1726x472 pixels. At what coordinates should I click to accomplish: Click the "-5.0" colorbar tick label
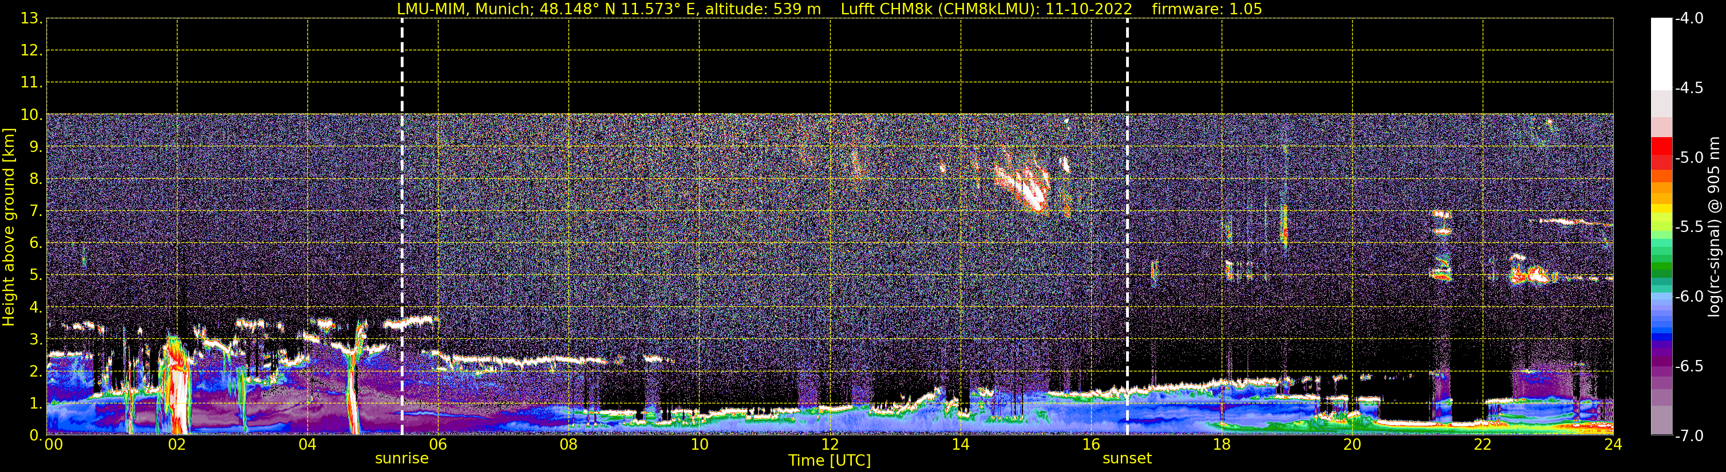click(1689, 157)
